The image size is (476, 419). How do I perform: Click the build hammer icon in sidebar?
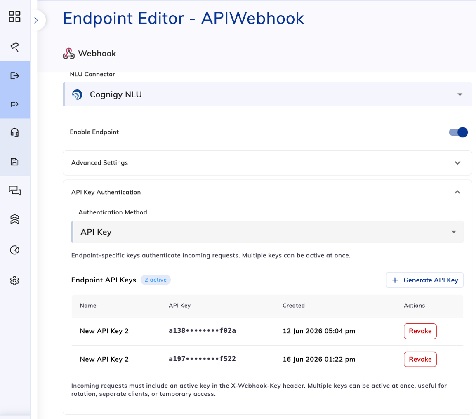[x=14, y=47]
